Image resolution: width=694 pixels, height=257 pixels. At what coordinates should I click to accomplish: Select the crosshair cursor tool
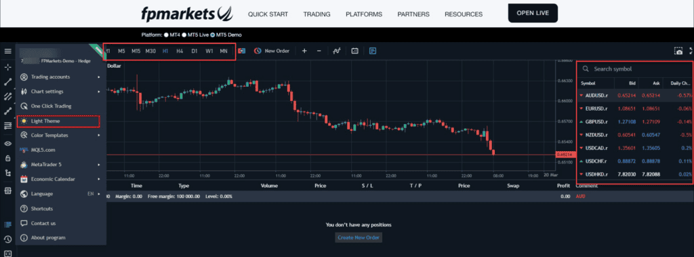pyautogui.click(x=7, y=67)
